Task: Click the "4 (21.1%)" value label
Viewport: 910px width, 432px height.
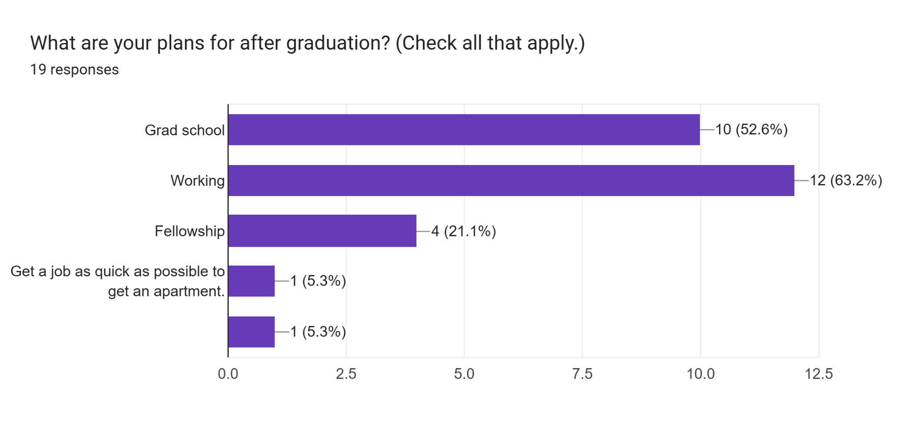Action: pos(463,231)
